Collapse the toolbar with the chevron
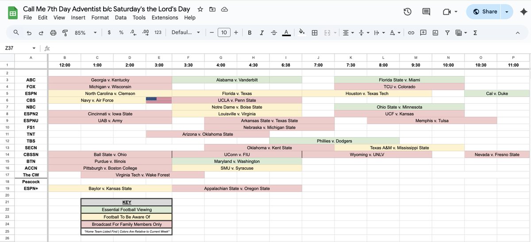 (x=518, y=33)
